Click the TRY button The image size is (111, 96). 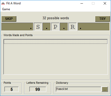tap(102, 19)
